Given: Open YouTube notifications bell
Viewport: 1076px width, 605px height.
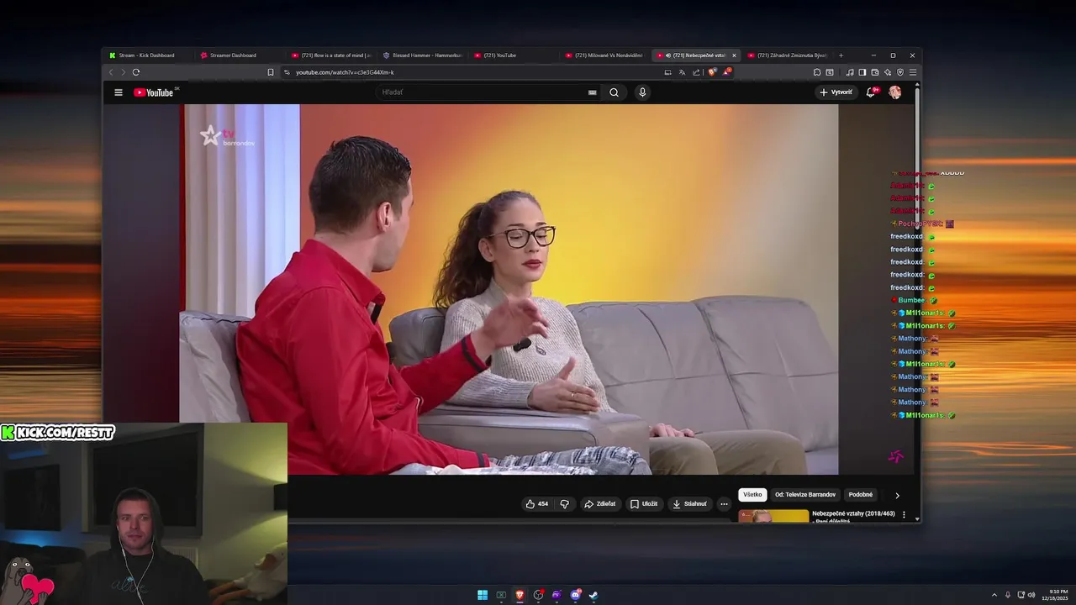Looking at the screenshot, I should [x=871, y=92].
